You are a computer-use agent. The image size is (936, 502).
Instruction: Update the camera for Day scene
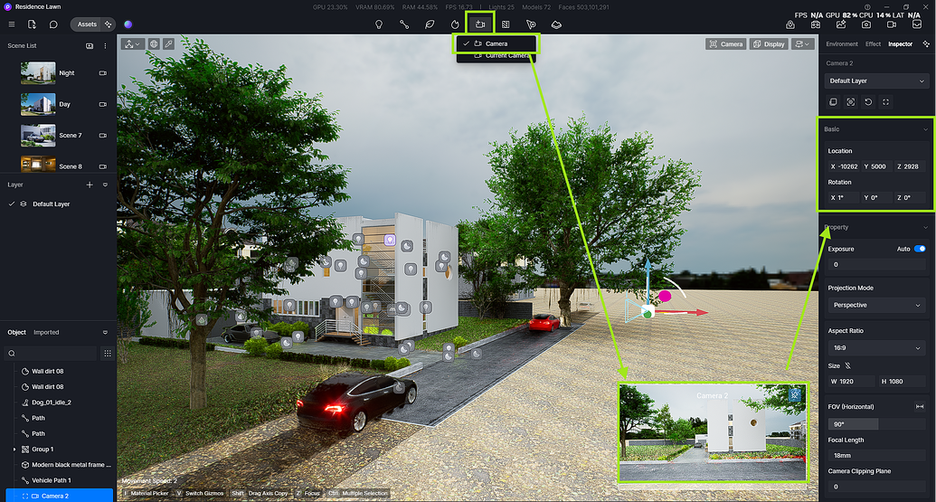[x=103, y=104]
